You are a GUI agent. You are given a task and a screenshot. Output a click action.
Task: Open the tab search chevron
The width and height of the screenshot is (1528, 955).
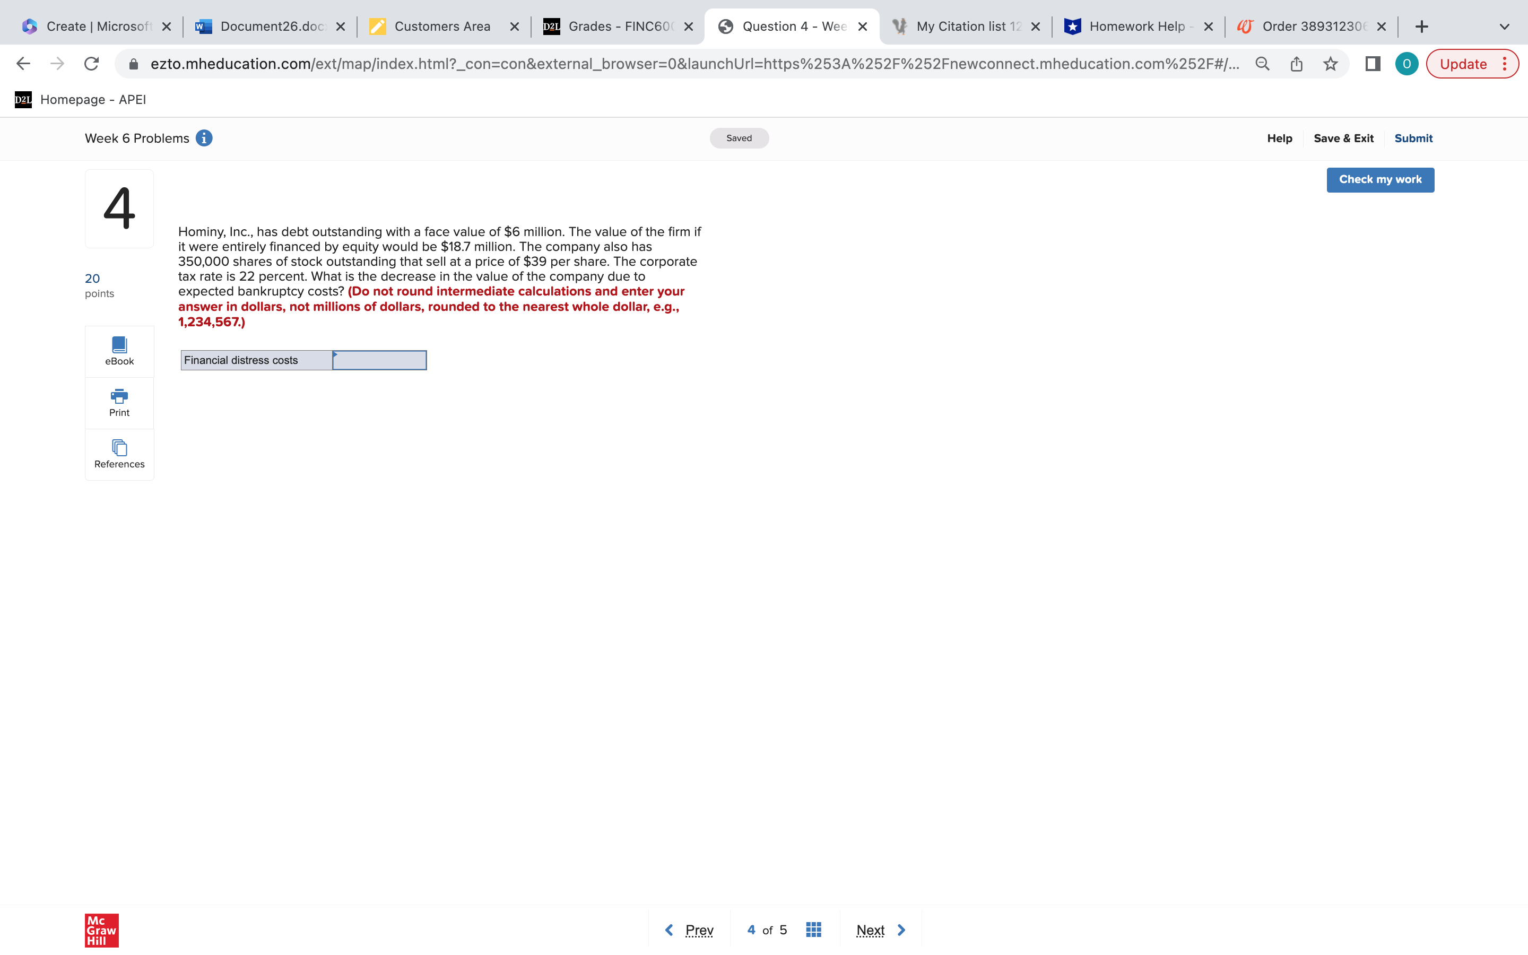(x=1504, y=26)
